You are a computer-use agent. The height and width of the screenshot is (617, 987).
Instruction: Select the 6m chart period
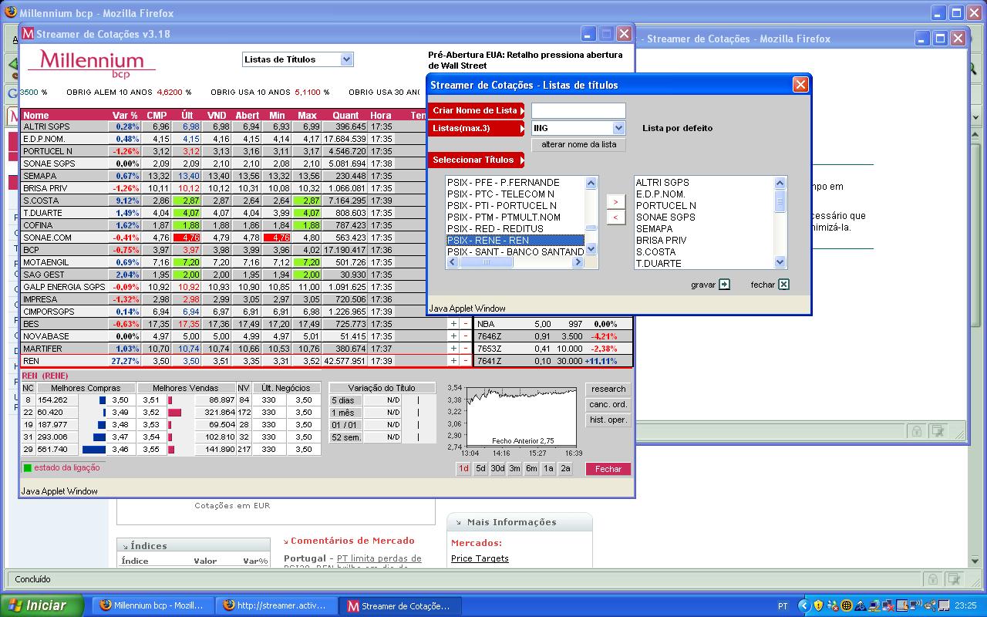(x=531, y=469)
